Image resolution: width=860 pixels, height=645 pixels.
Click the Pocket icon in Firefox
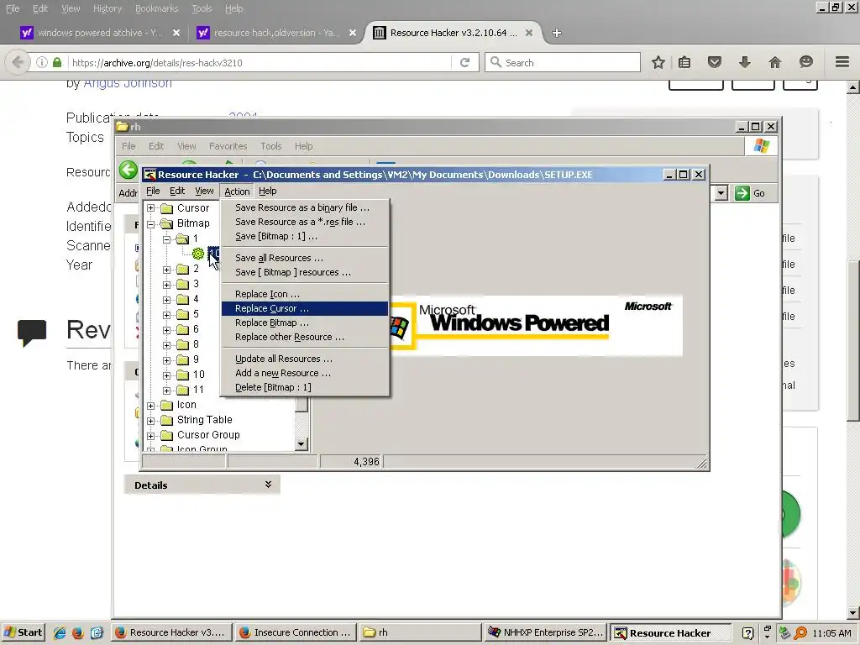pos(714,62)
